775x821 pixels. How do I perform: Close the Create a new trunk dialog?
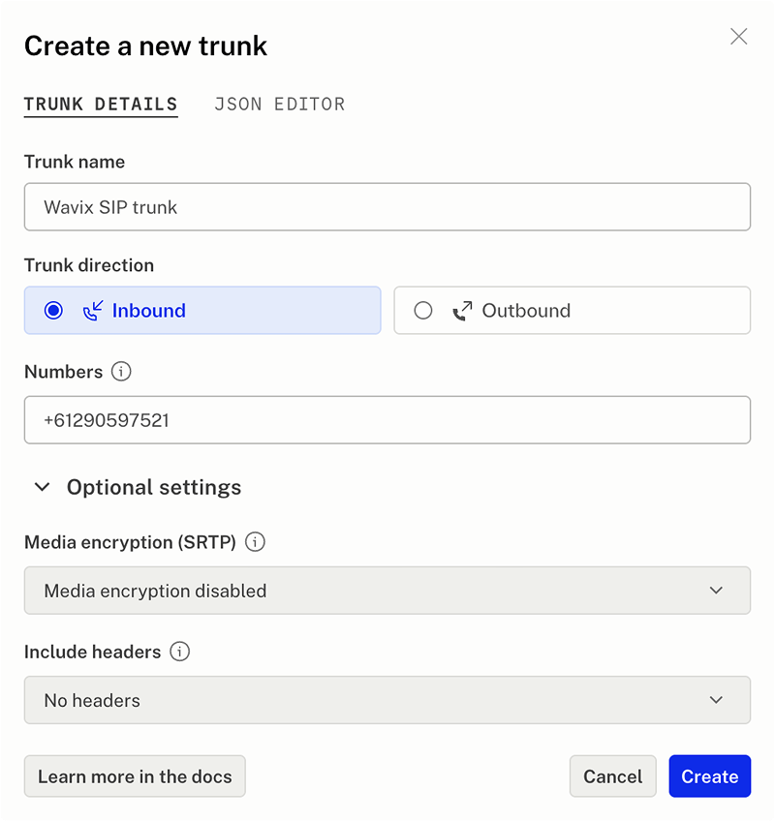[738, 37]
